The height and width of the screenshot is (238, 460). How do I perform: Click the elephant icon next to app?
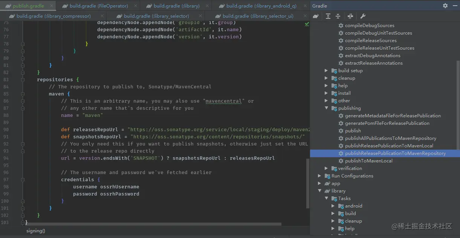pyautogui.click(x=327, y=183)
